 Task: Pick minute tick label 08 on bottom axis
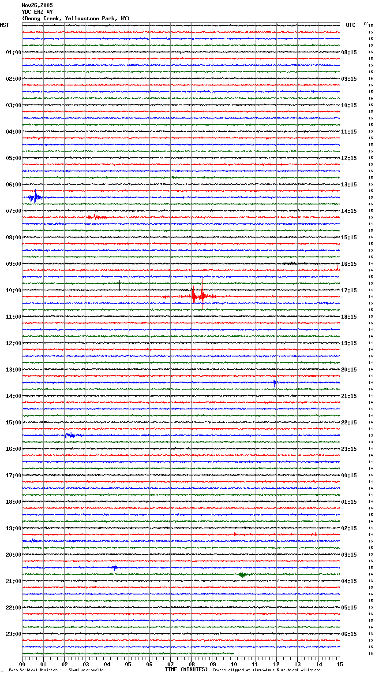[x=192, y=664]
